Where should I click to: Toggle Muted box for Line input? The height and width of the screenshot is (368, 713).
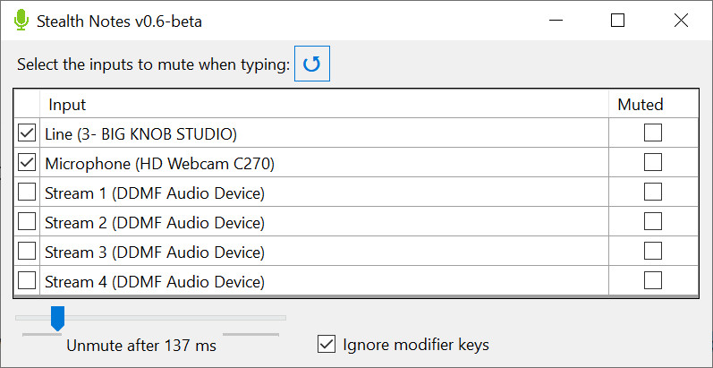coord(653,133)
